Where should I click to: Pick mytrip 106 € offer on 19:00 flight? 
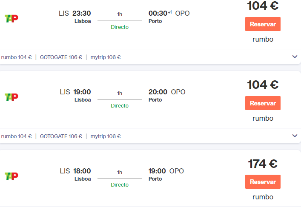pyautogui.click(x=106, y=136)
